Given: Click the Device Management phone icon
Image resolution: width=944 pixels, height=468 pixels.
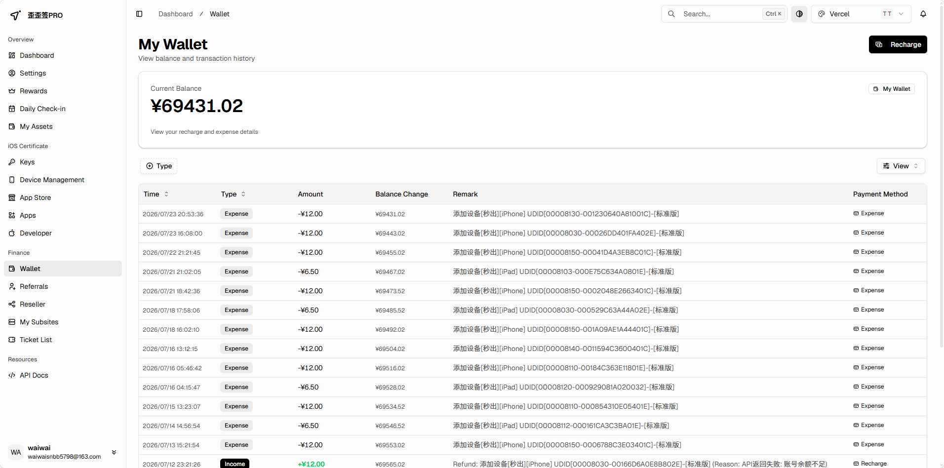Looking at the screenshot, I should coord(12,180).
